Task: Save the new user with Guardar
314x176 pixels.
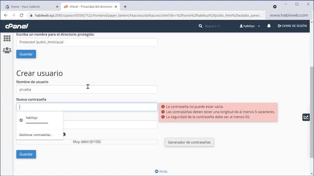Action: (x=26, y=154)
